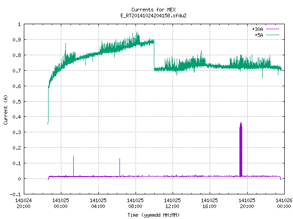The image size is (293, 219).
Task: Click the +30A legend label
Action: 257,29
